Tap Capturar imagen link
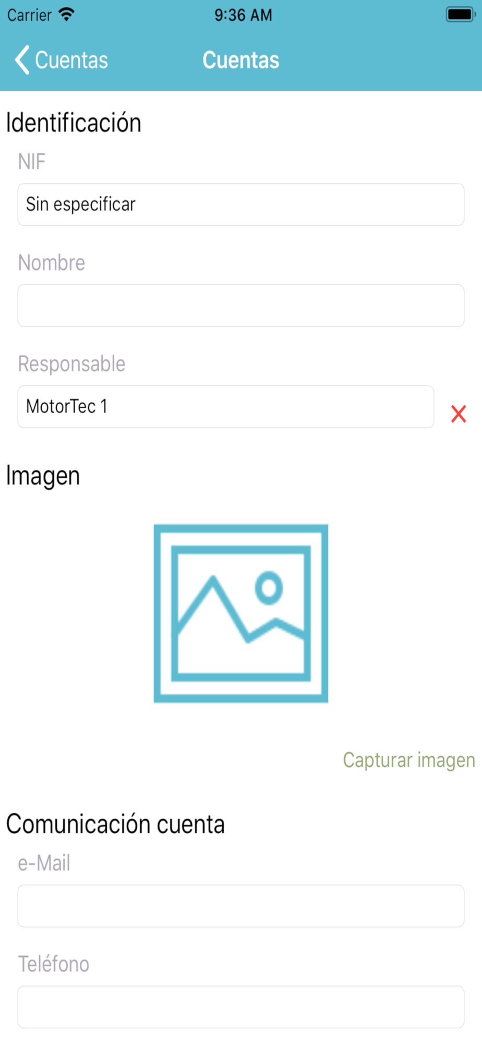The height and width of the screenshot is (1043, 482). pos(409,760)
